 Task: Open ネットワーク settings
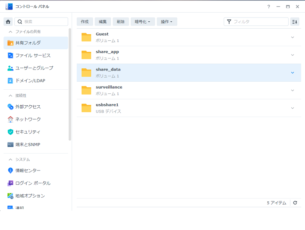(x=36, y=119)
